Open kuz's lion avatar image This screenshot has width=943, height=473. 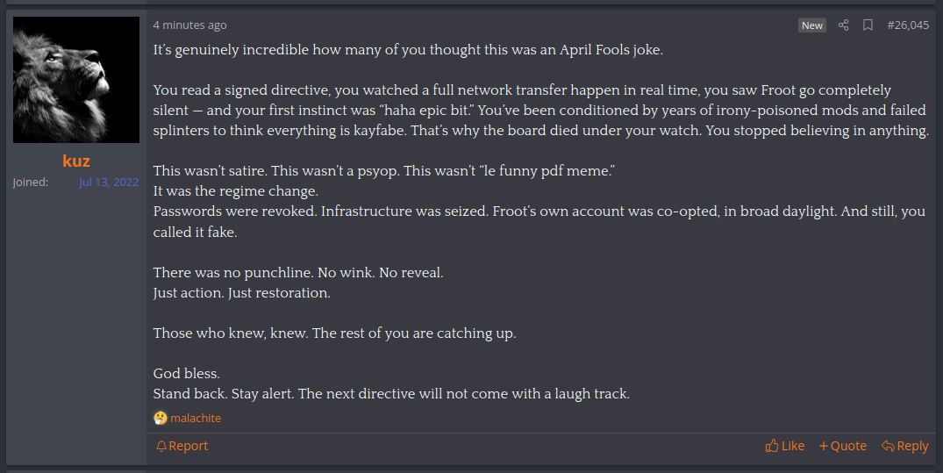[x=76, y=80]
